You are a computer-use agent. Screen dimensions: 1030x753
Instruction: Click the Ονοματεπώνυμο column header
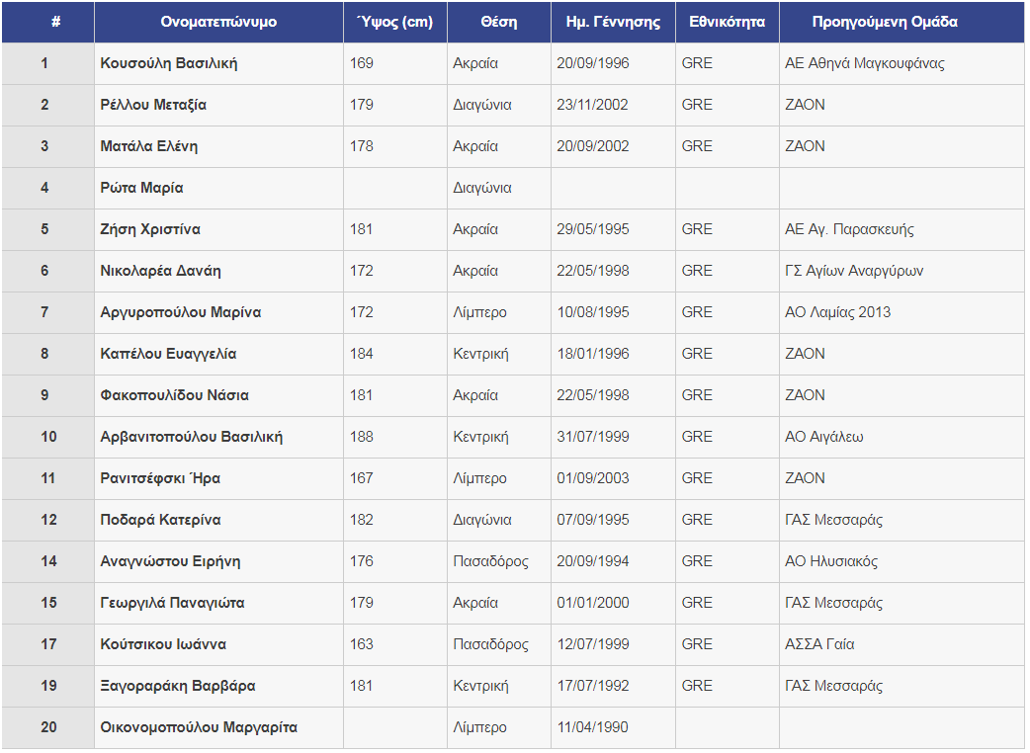[x=218, y=23]
